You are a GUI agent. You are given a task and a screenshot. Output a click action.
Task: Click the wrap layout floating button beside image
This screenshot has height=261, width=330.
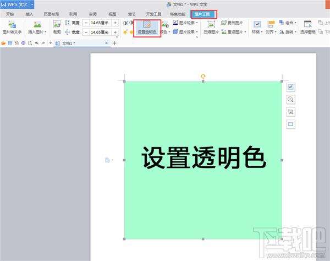(290, 87)
